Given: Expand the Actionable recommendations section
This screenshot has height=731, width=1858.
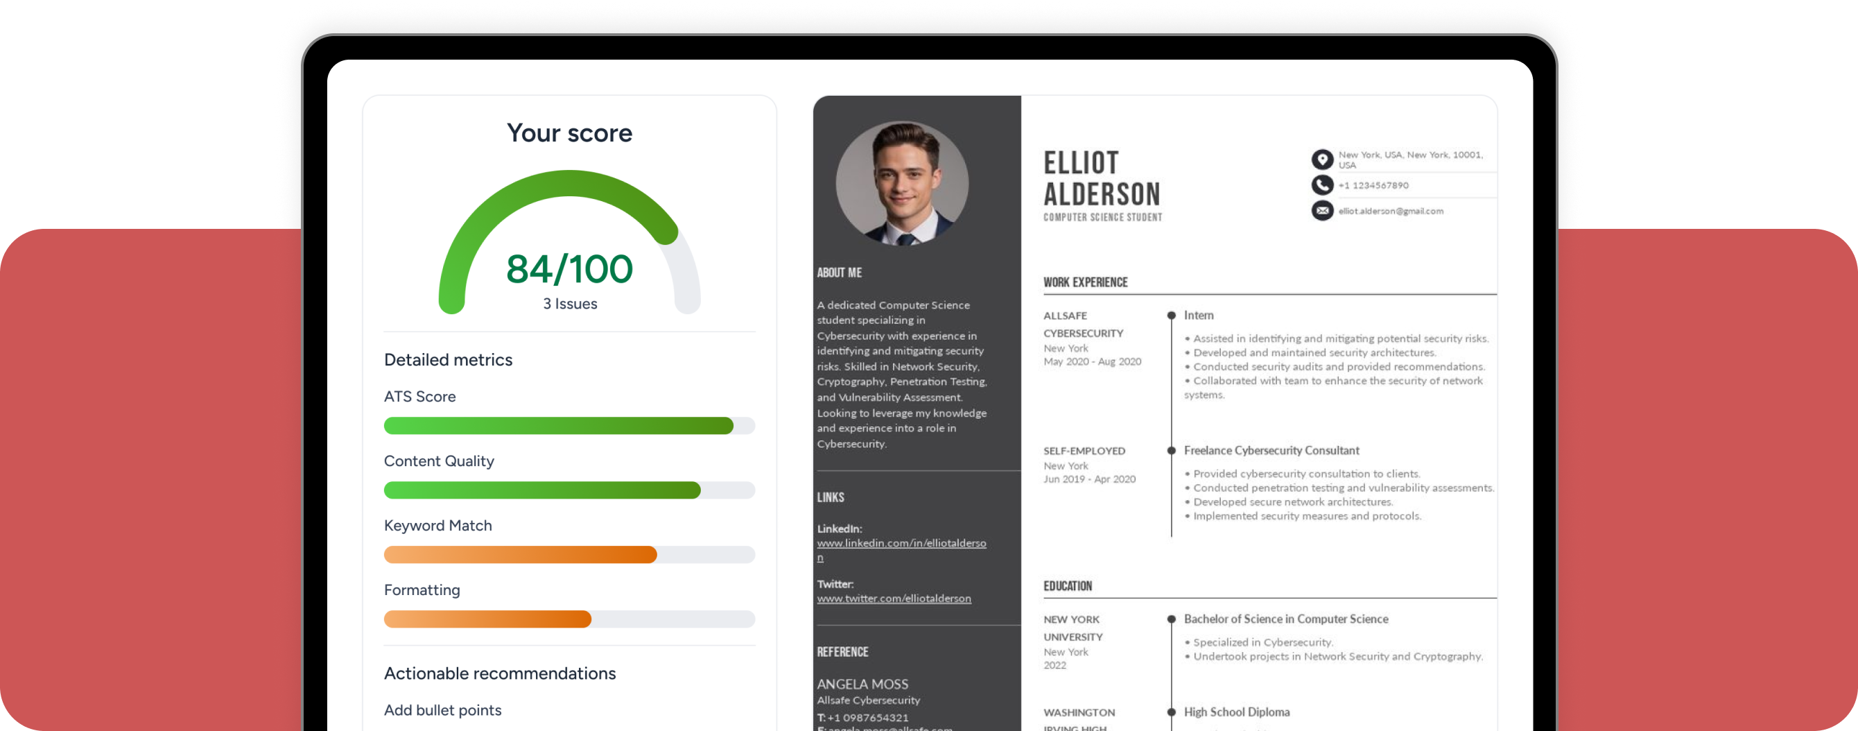Looking at the screenshot, I should click(x=500, y=673).
